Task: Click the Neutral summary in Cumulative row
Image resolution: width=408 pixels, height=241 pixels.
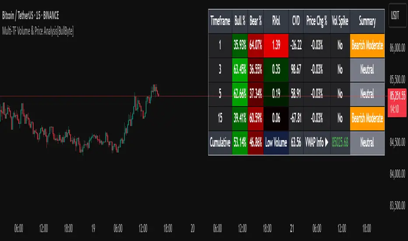Action: [x=367, y=142]
